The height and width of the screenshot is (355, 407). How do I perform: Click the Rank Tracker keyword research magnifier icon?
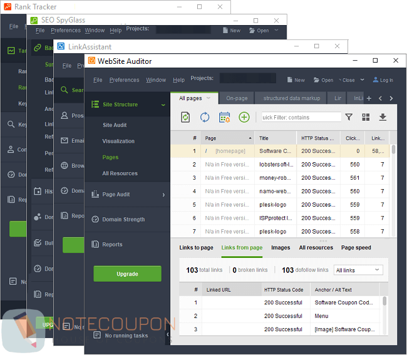(11, 124)
